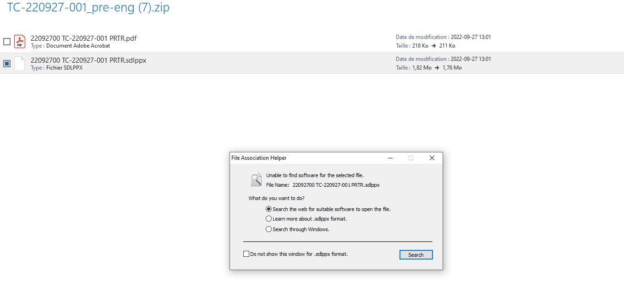The width and height of the screenshot is (624, 303).
Task: Select the 22092700 TC-220927-001 PRTR.sdlppx row
Action: coord(88,60)
